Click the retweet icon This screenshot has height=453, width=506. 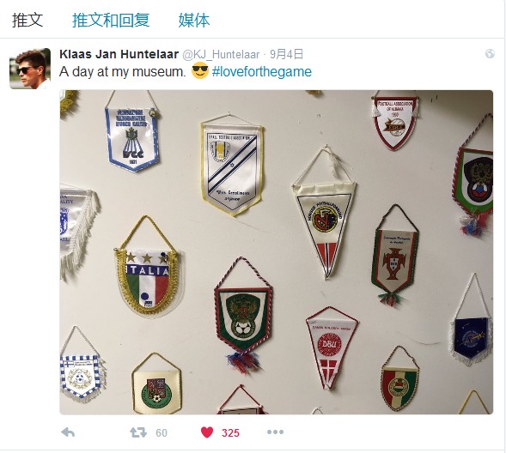click(x=138, y=432)
